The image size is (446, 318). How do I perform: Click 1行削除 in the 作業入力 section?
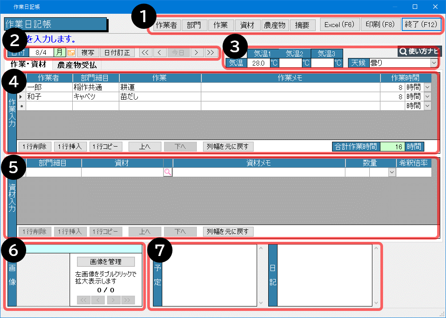coord(35,147)
